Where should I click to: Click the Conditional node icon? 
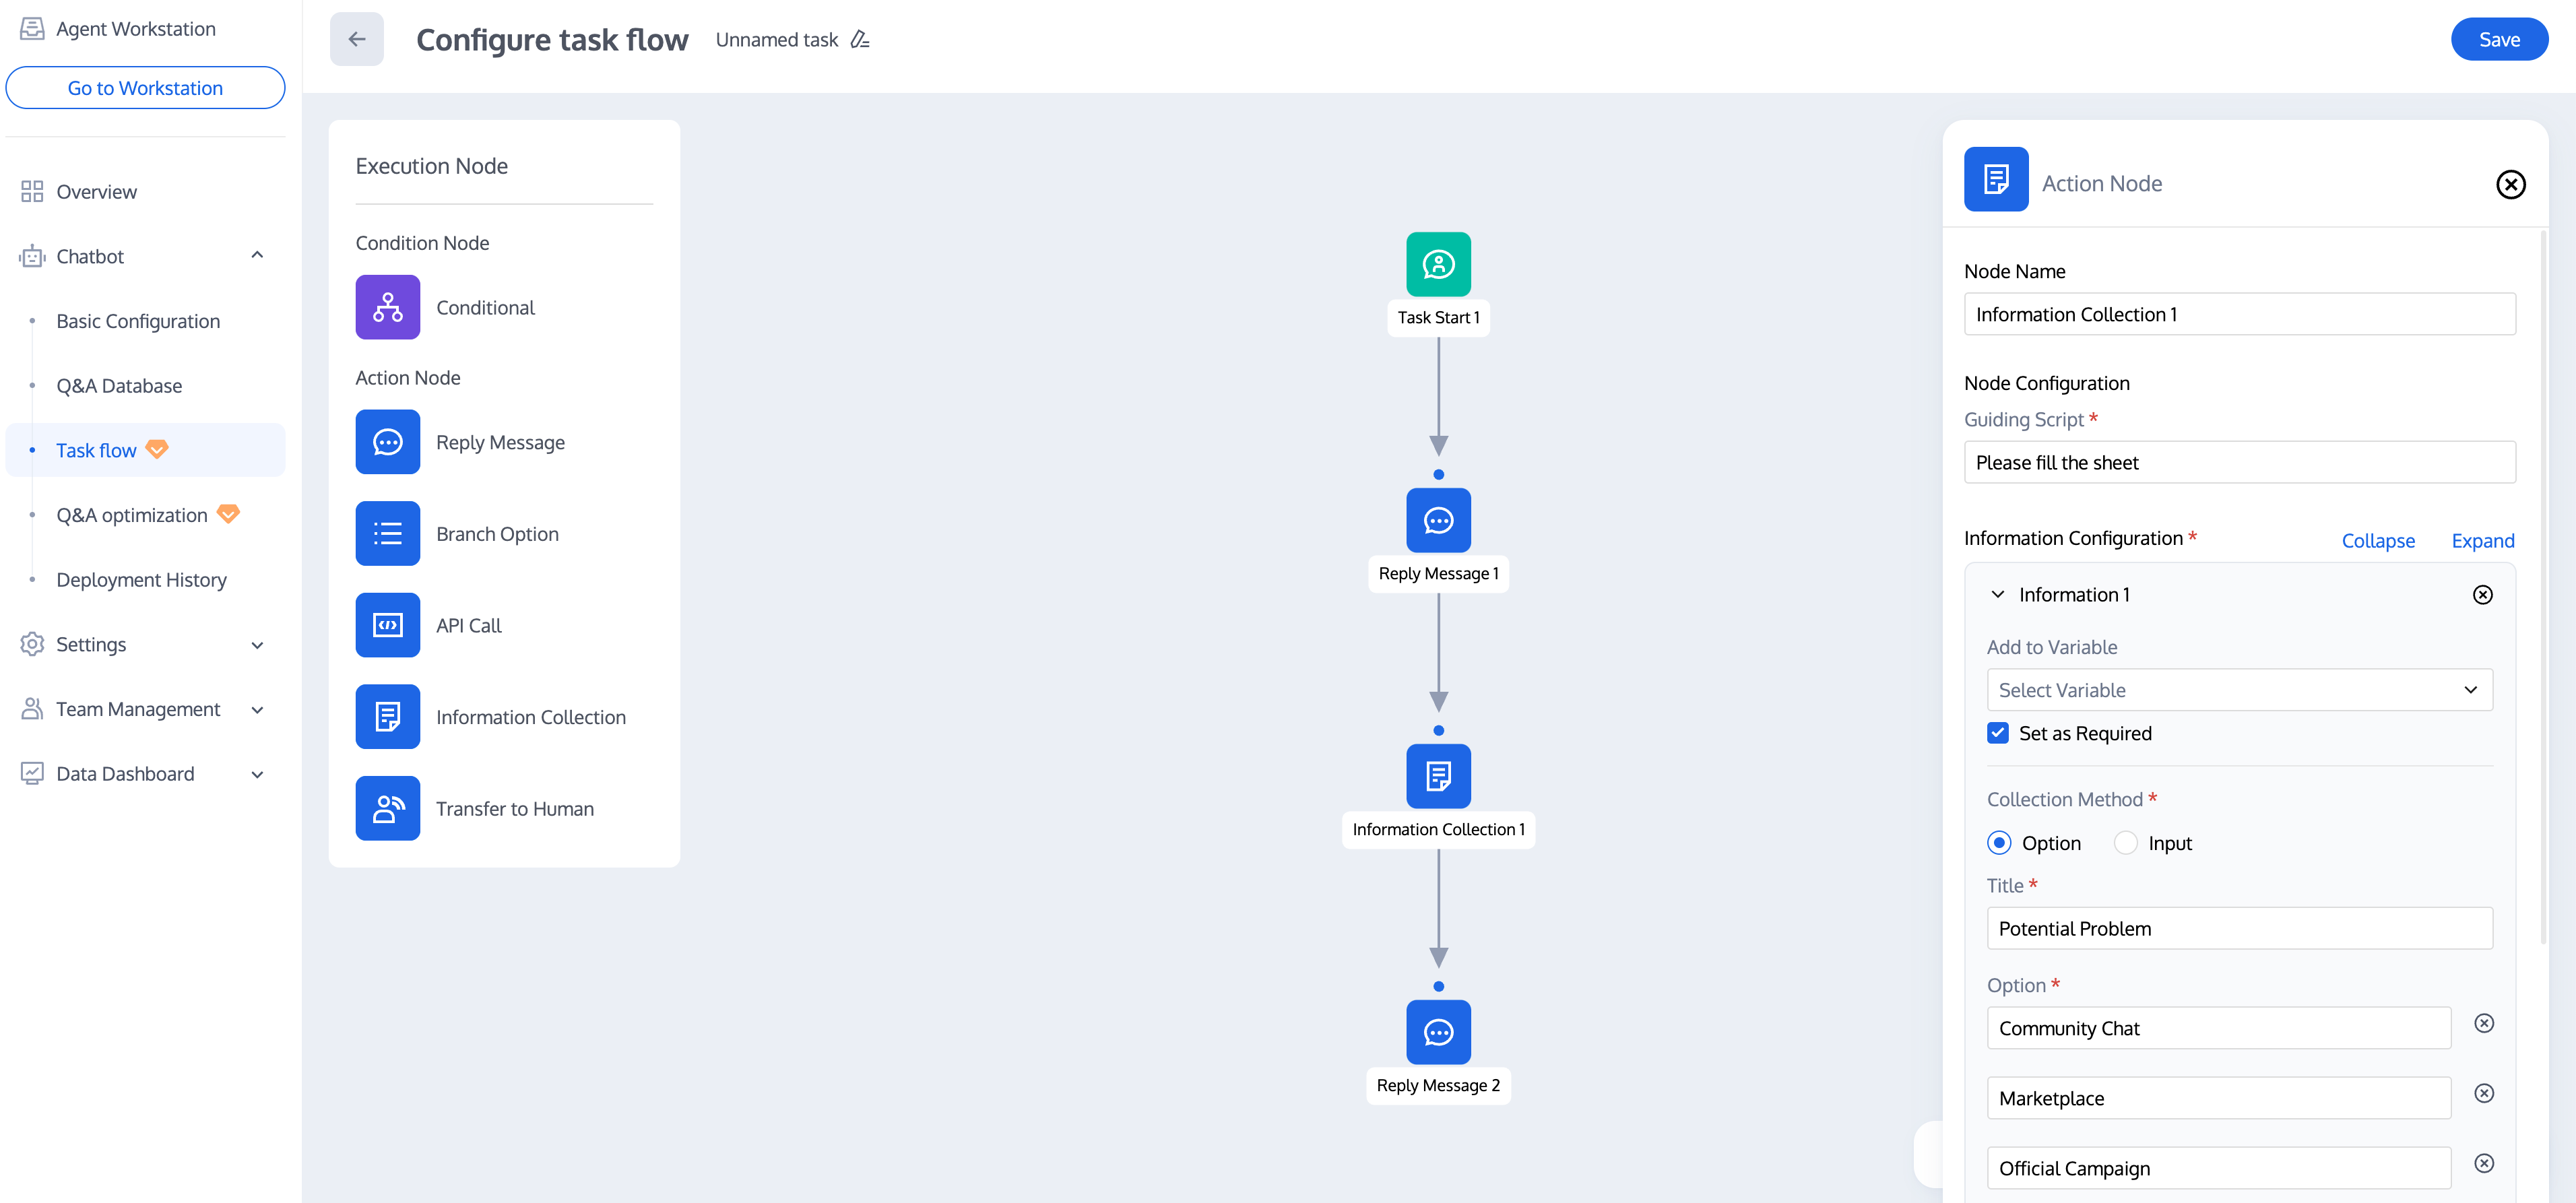[x=387, y=307]
